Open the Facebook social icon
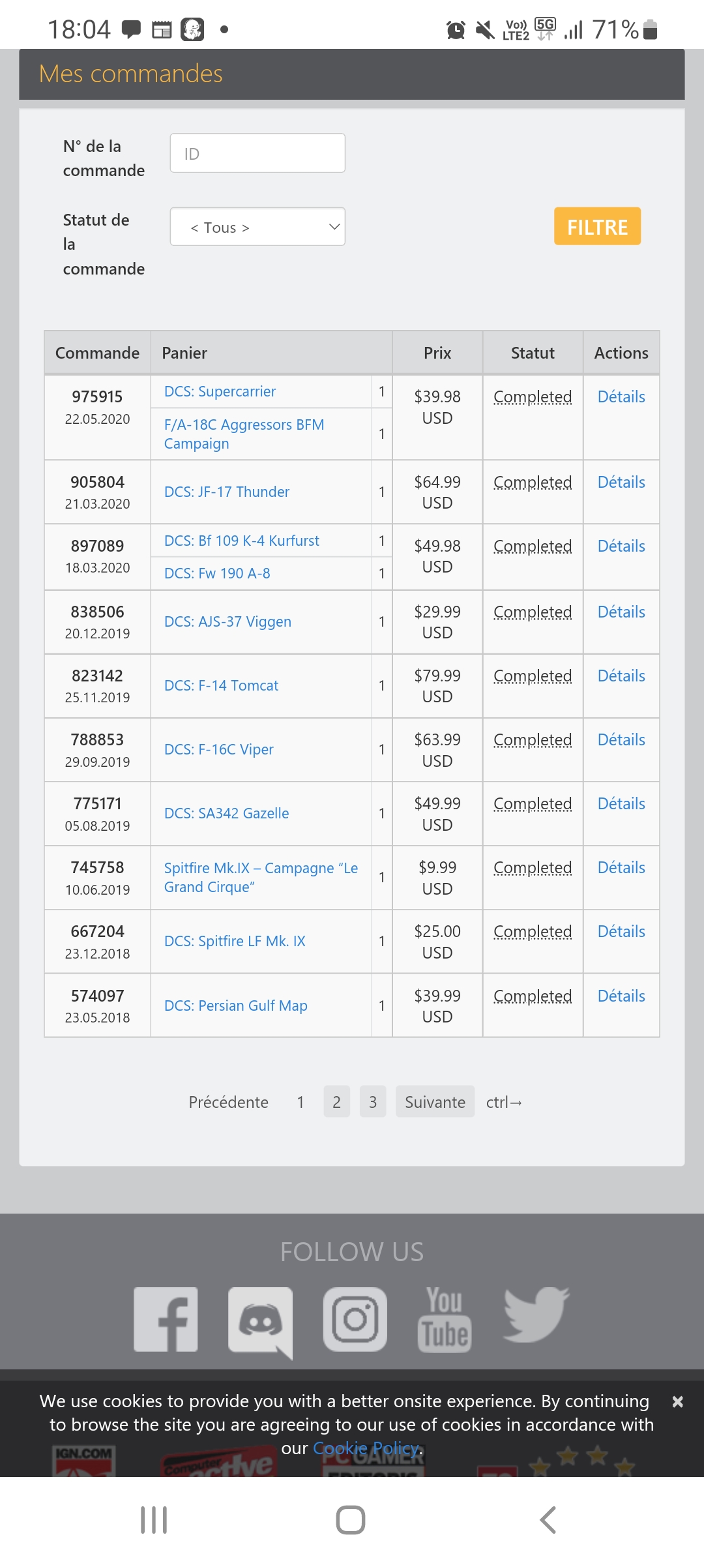This screenshot has height=1565, width=704. click(x=166, y=1319)
